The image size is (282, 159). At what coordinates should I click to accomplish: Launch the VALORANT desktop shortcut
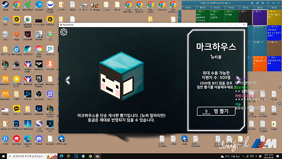(27, 36)
